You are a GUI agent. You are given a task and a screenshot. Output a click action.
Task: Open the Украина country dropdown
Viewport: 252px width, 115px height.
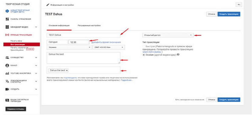[69, 47]
